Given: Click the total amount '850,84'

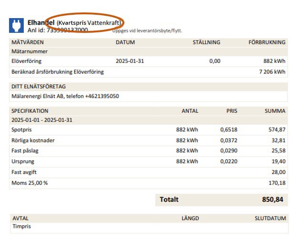Looking at the screenshot, I should point(273,199).
